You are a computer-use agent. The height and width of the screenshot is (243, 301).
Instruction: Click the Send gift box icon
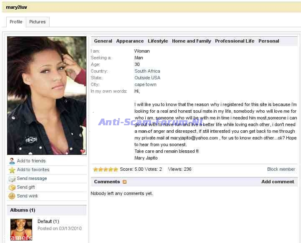[x=12, y=187]
